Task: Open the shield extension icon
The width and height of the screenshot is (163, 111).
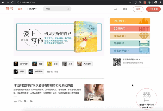Action: (135, 3)
